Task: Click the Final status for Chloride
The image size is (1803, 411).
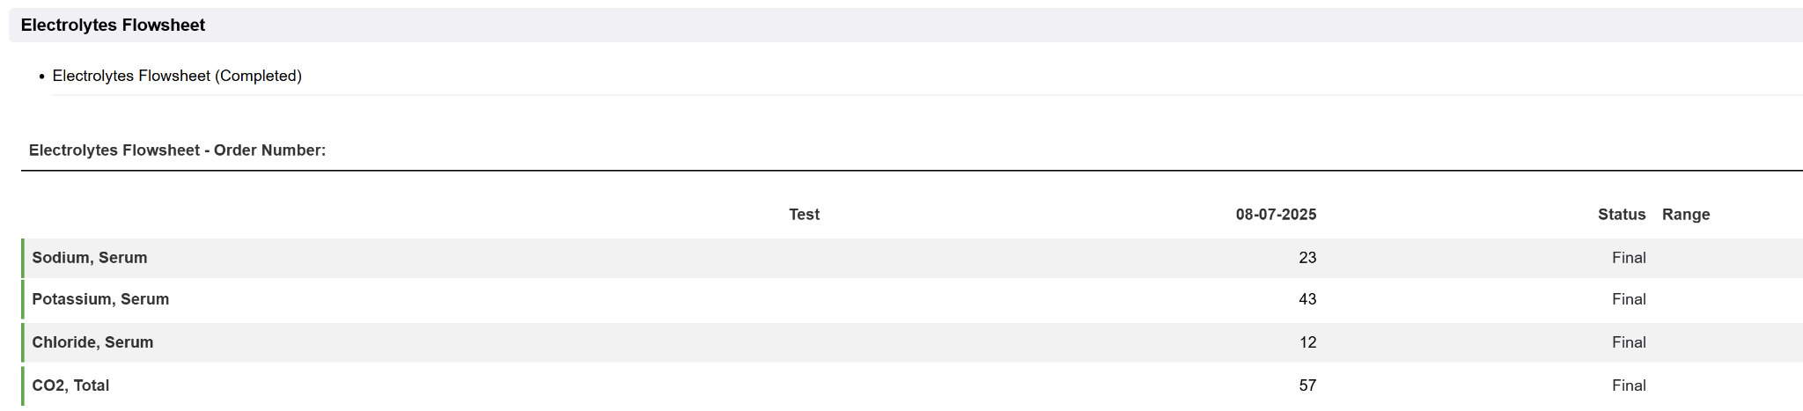Action: coord(1629,342)
